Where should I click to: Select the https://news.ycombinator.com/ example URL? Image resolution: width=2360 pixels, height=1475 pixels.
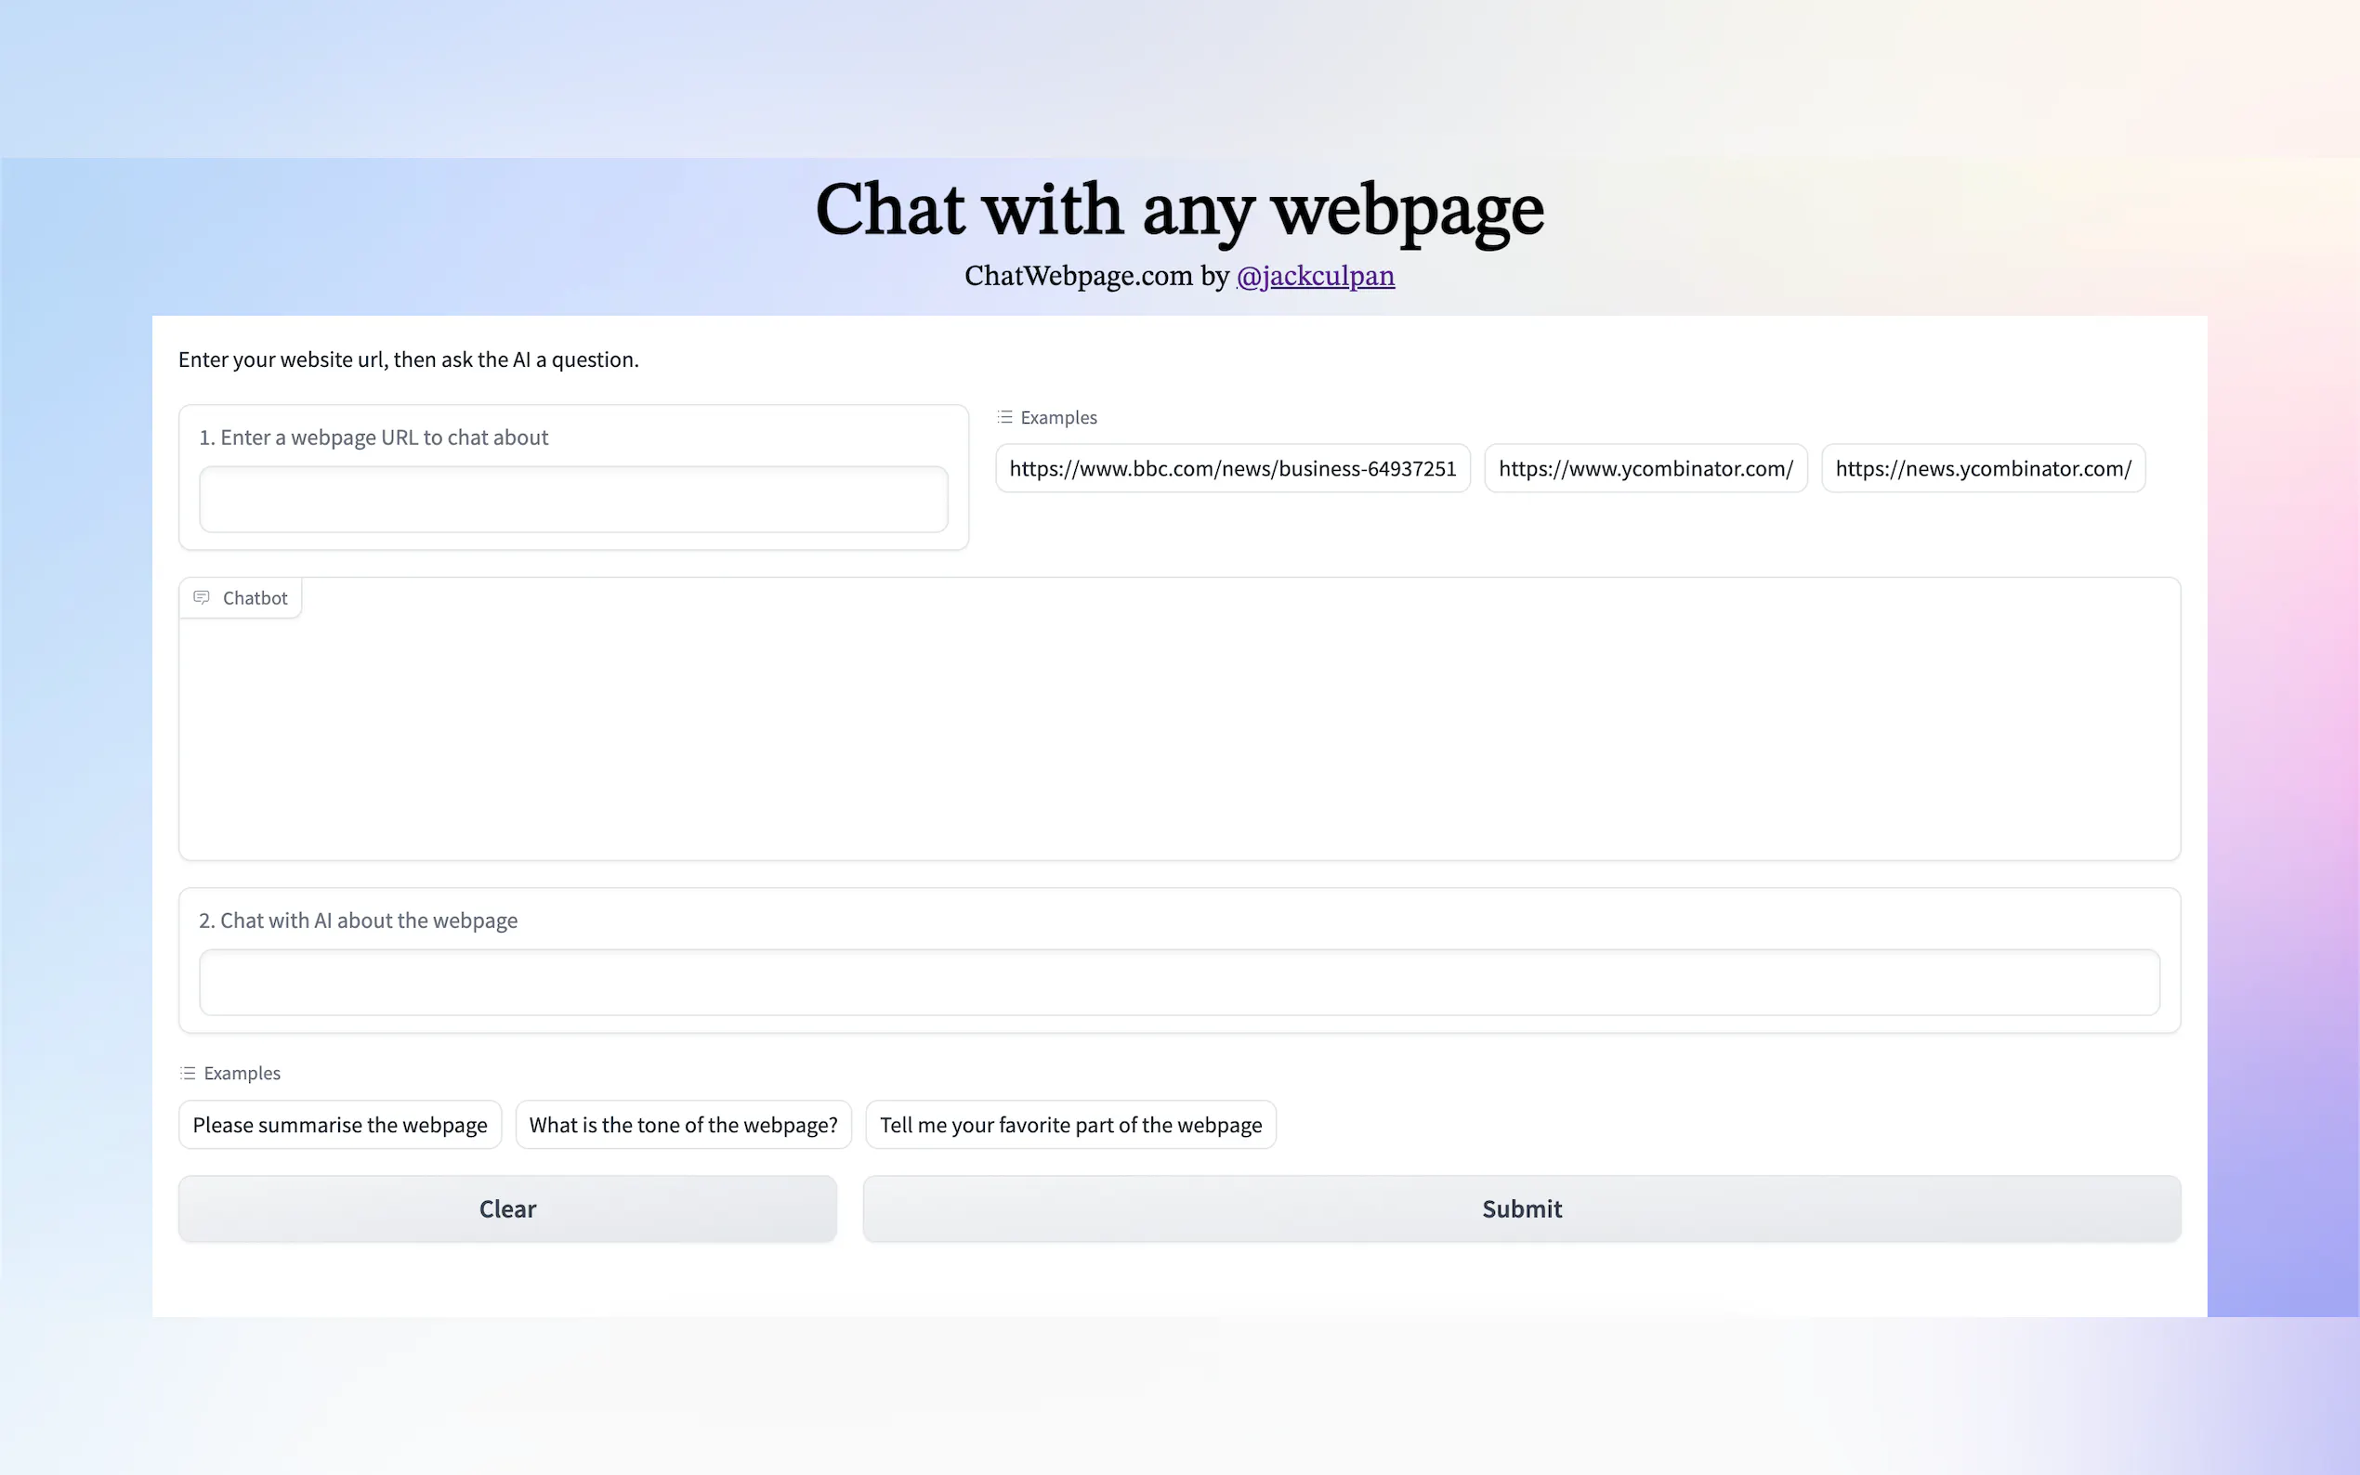1982,468
